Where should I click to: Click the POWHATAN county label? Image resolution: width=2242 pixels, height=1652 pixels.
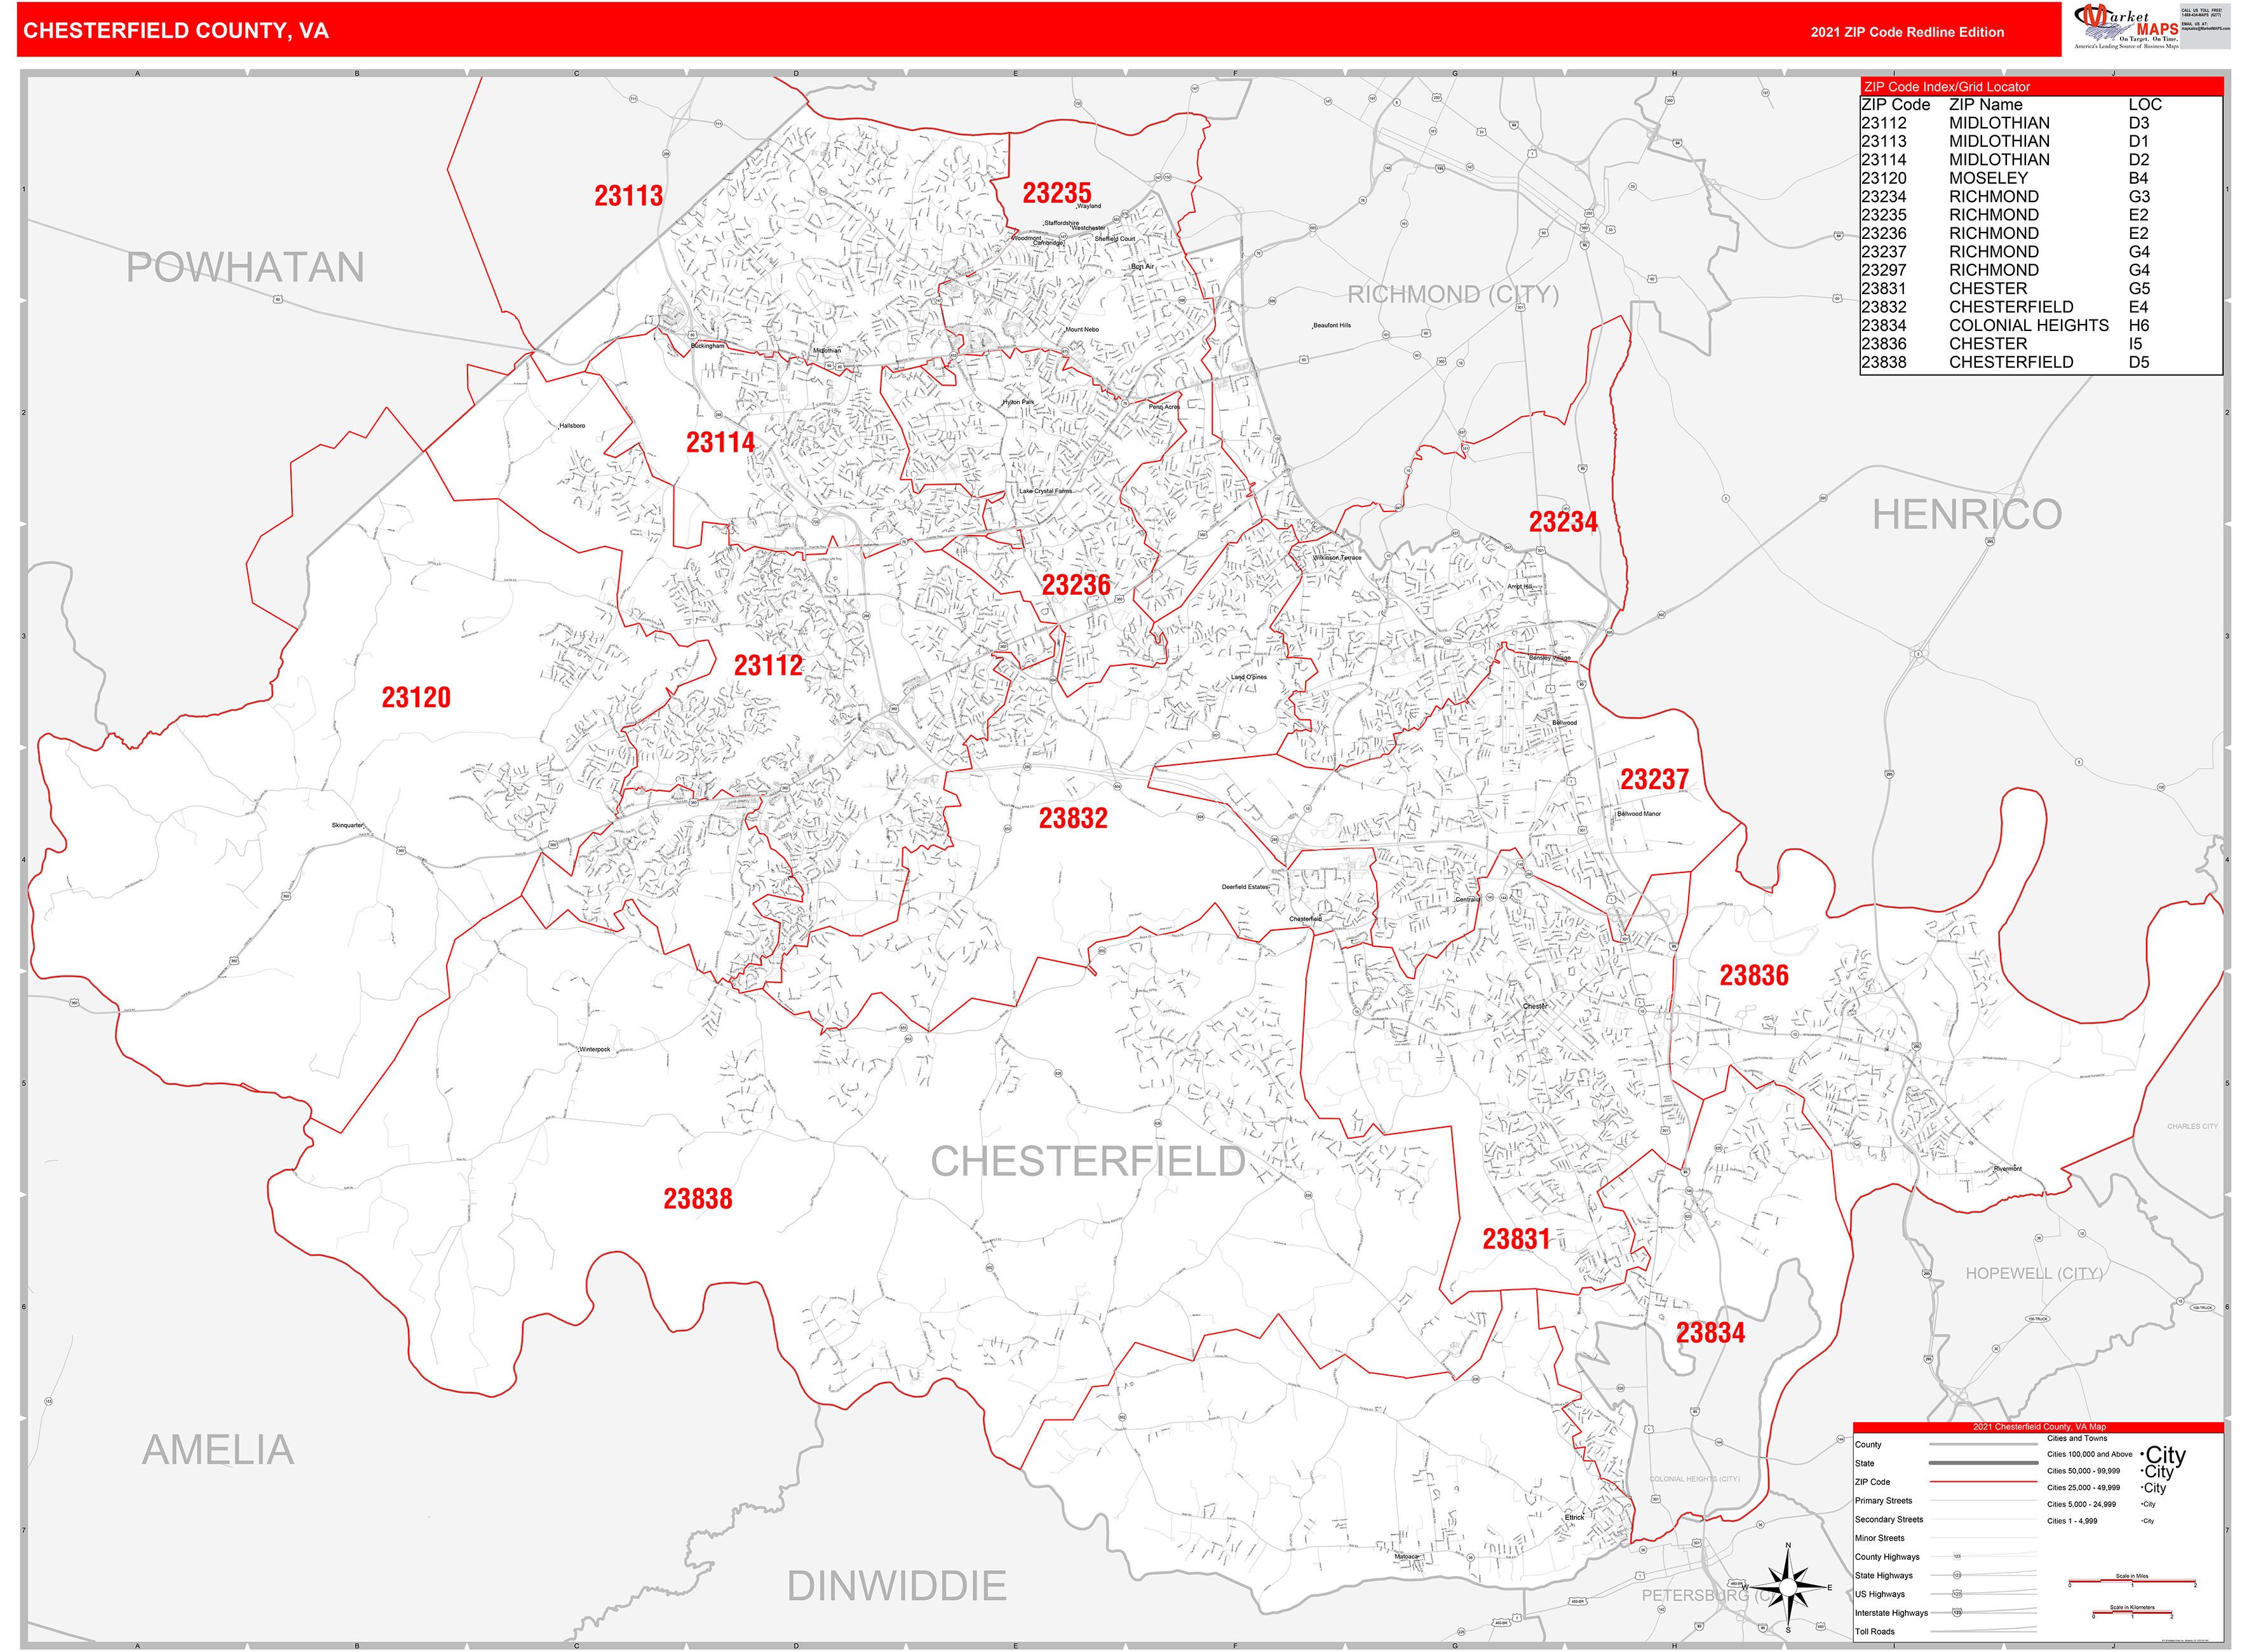(245, 268)
